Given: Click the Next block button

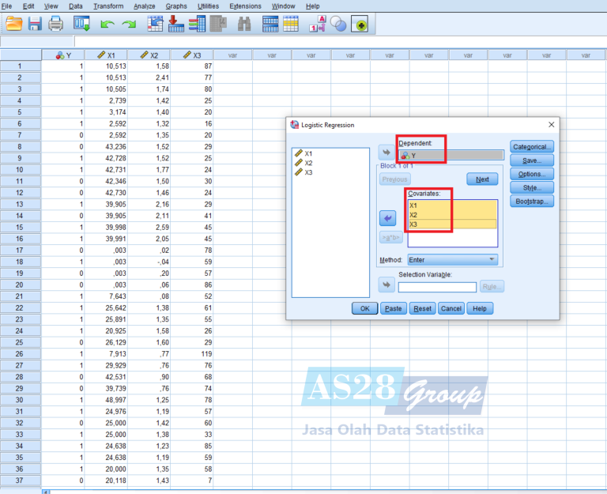Looking at the screenshot, I should coord(481,179).
